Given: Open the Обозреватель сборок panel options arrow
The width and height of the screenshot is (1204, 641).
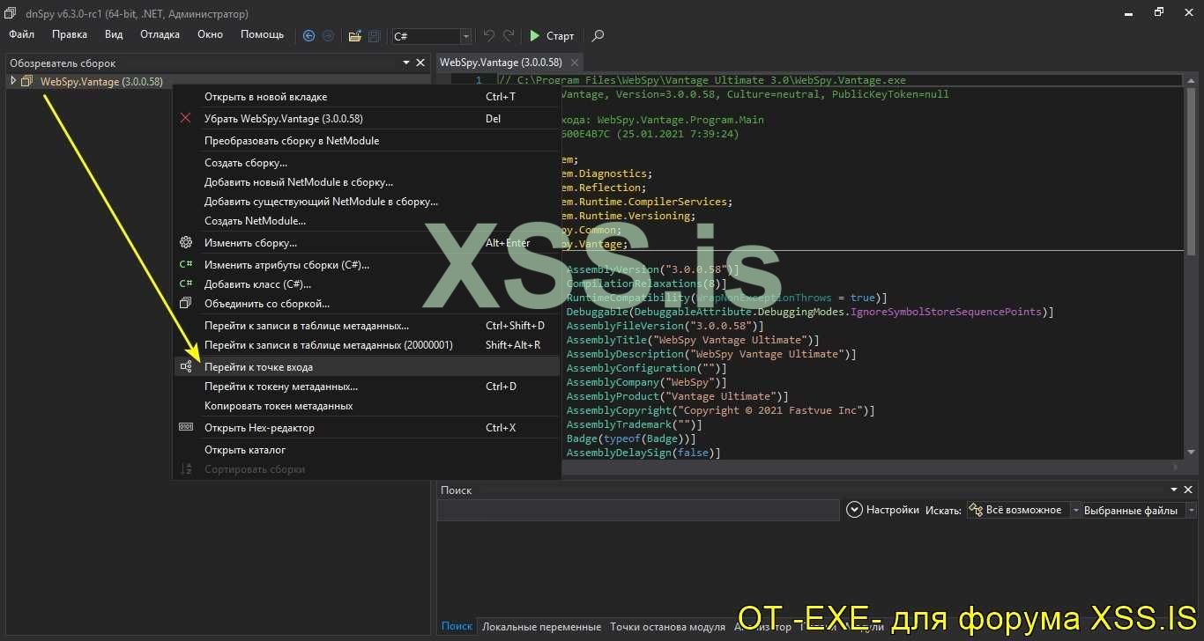Looking at the screenshot, I should pos(406,63).
